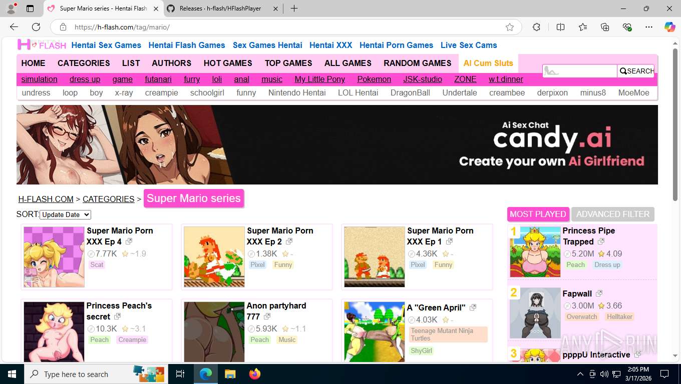Image resolution: width=681 pixels, height=384 pixels.
Task: Open the HOME menu item
Action: coord(33,63)
